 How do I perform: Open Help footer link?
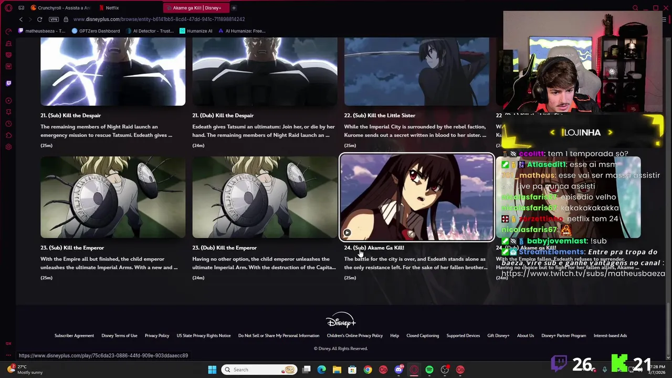[394, 336]
